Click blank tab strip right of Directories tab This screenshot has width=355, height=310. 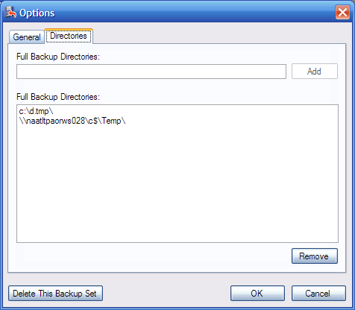click(x=219, y=35)
